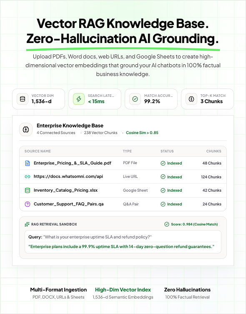Image resolution: width=246 pixels, height=314 pixels.
Task: Click the 42 Chunks cell
Action: click(x=212, y=190)
